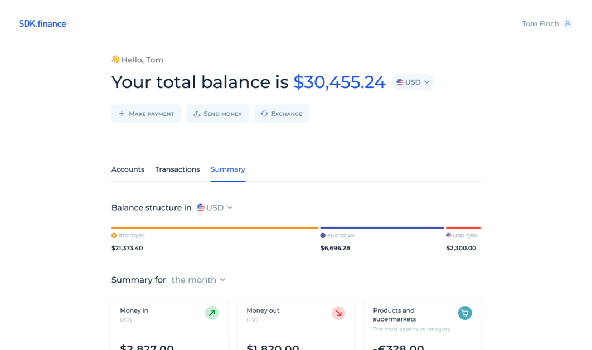Open the user profile icon beside Tom Finch
The height and width of the screenshot is (350, 592).
pos(569,23)
